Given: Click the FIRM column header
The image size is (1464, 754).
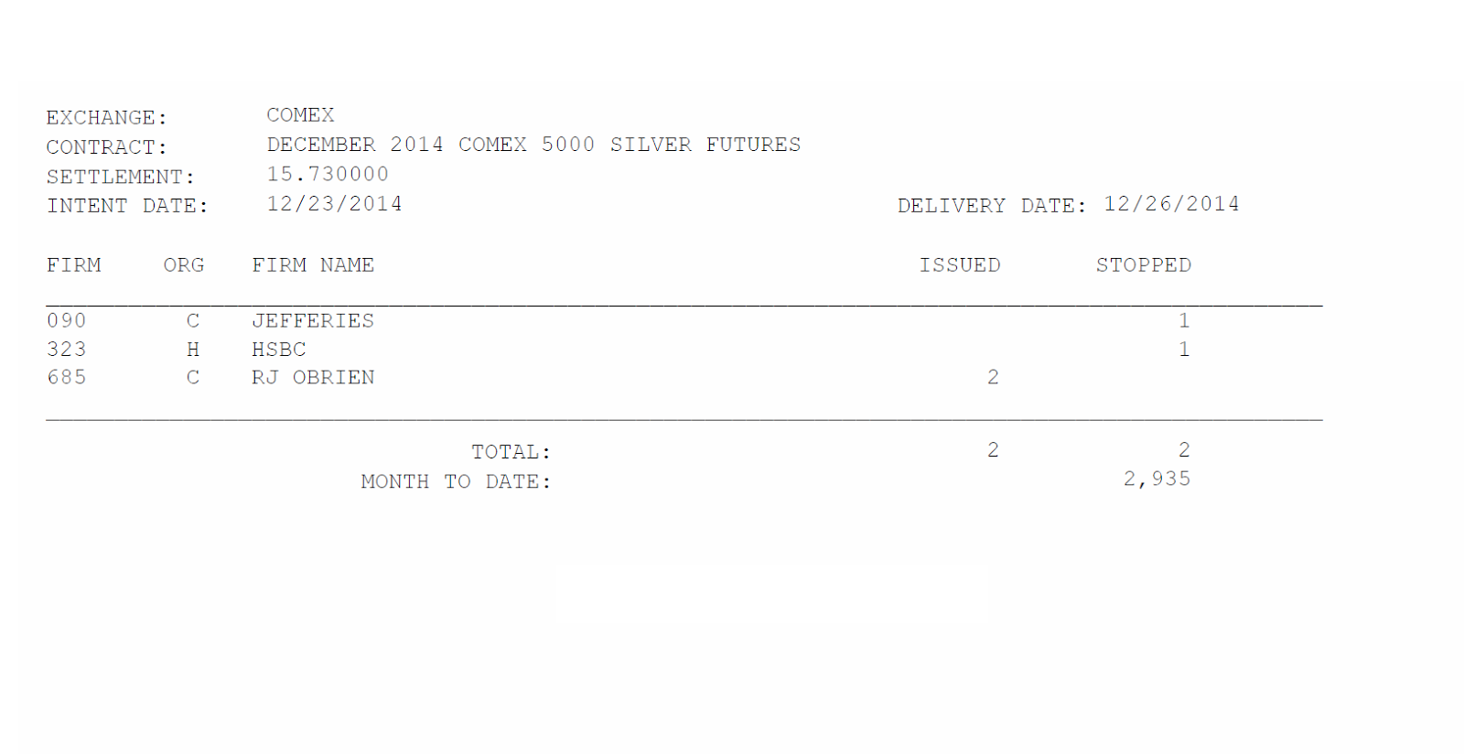Looking at the screenshot, I should 73,265.
